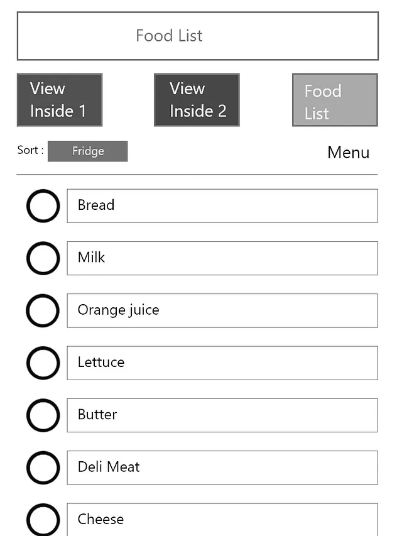402x536 pixels.
Task: Mark the Lettuce circle
Action: click(43, 363)
